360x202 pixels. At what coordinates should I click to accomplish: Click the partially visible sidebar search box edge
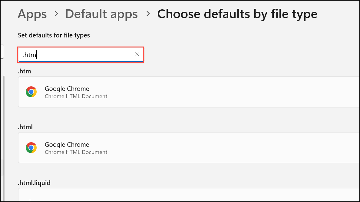click(2, 51)
